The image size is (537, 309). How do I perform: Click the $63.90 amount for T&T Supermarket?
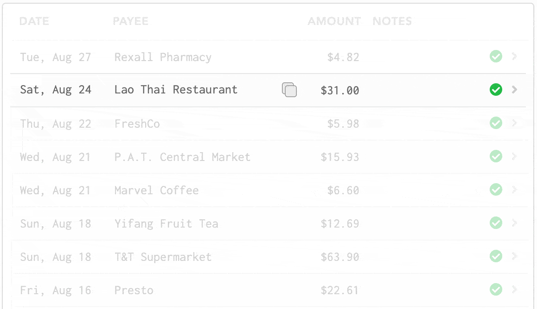click(x=339, y=257)
